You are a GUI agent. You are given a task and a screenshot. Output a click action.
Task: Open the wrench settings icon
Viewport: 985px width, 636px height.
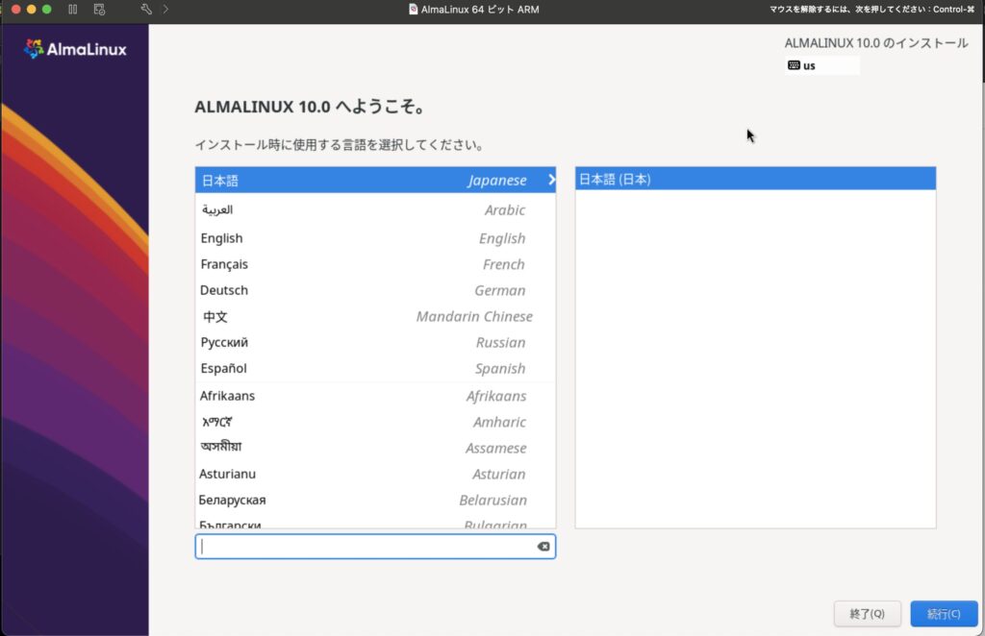[146, 10]
